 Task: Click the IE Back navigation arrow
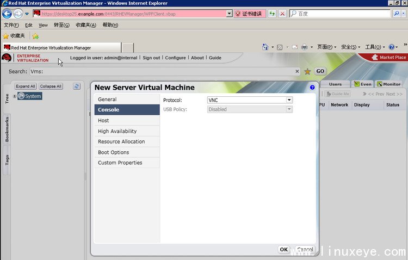7,14
